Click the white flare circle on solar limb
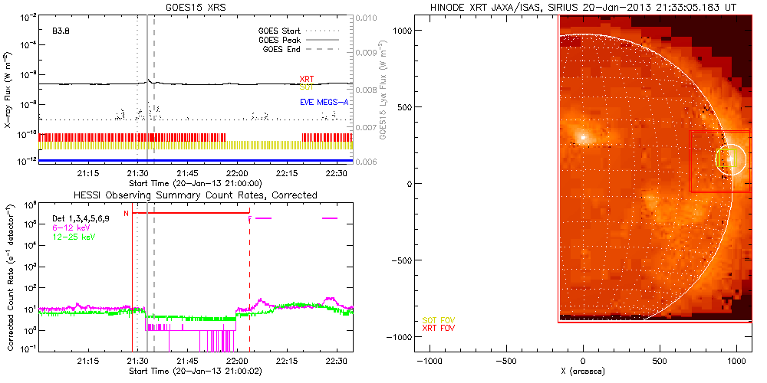 (x=732, y=159)
